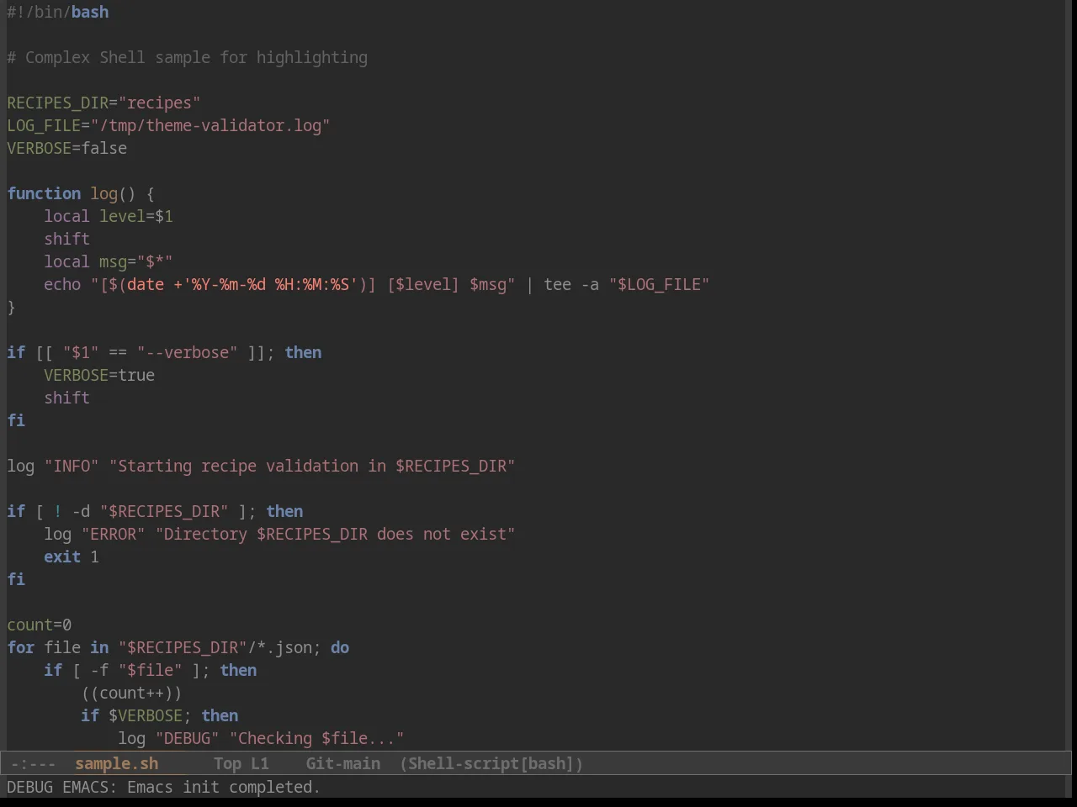Click the Git-main branch indicator
The height and width of the screenshot is (807, 1077).
pos(342,763)
